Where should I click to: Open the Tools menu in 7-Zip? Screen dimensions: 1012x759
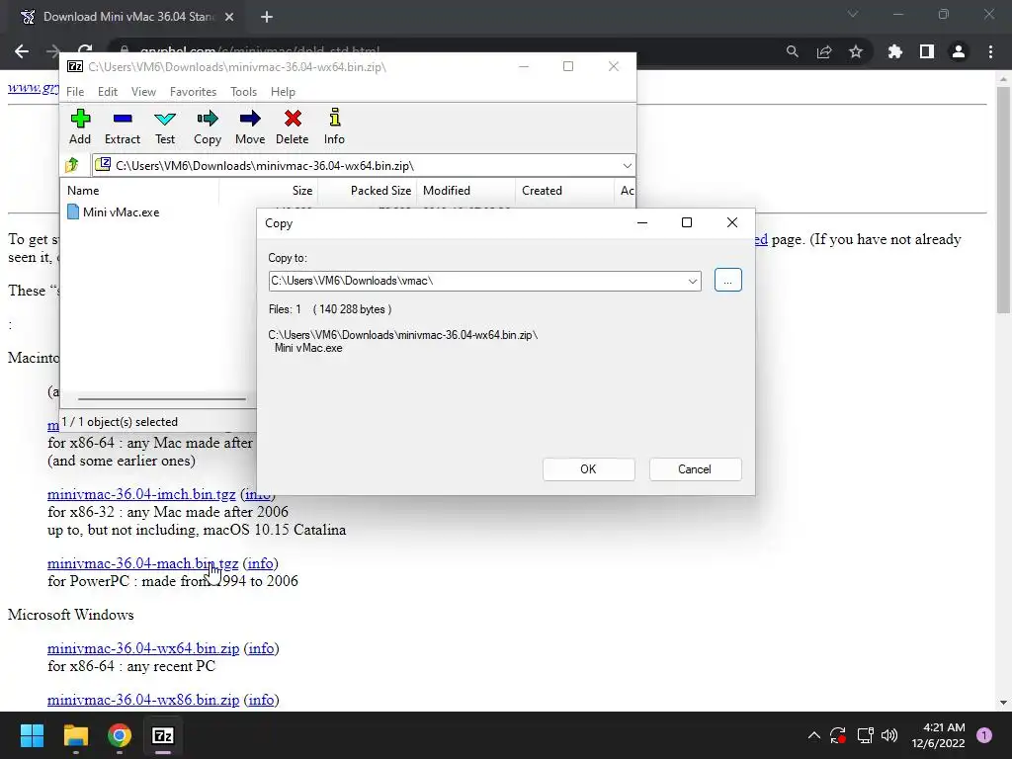pyautogui.click(x=243, y=92)
